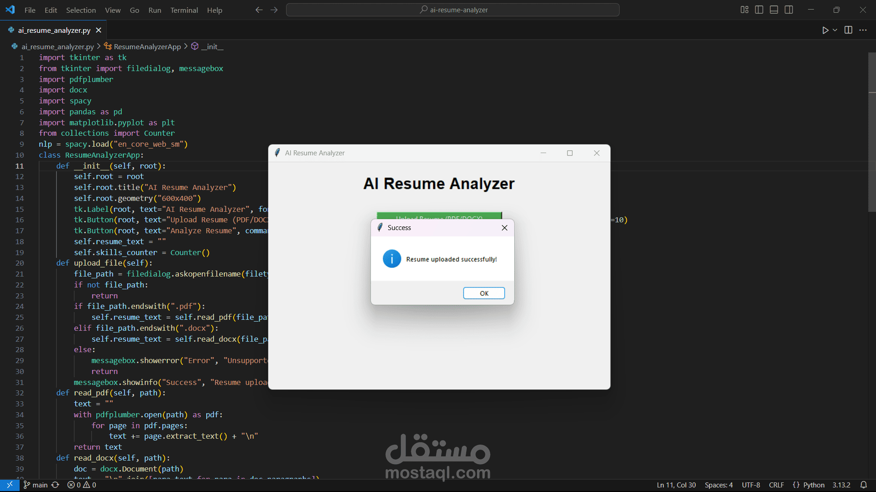
Task: Open notifications bell icon
Action: click(x=864, y=485)
